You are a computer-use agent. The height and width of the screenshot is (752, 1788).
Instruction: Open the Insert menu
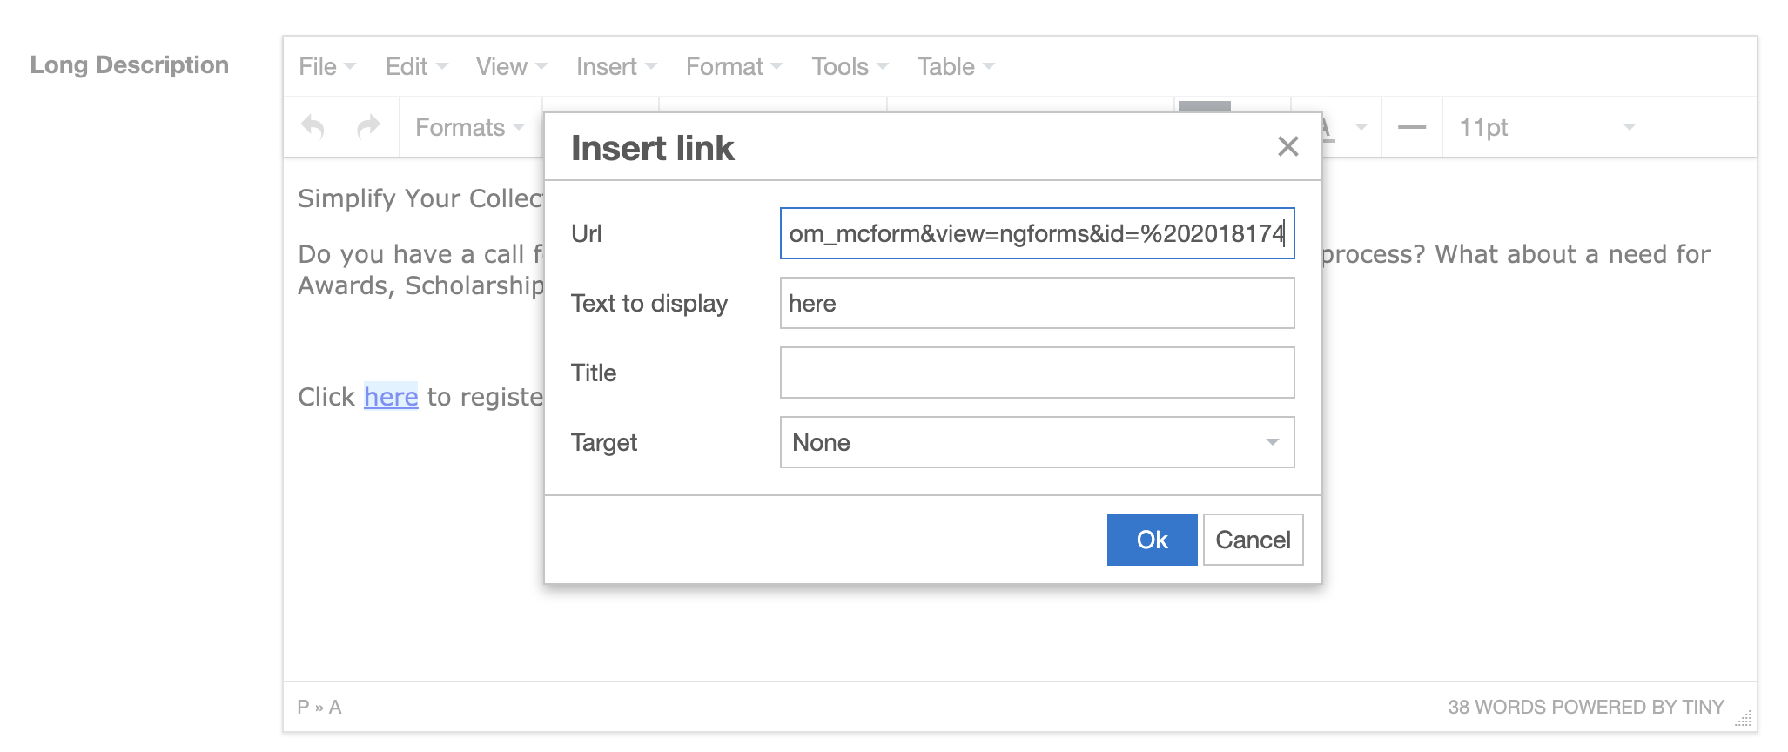(x=607, y=65)
